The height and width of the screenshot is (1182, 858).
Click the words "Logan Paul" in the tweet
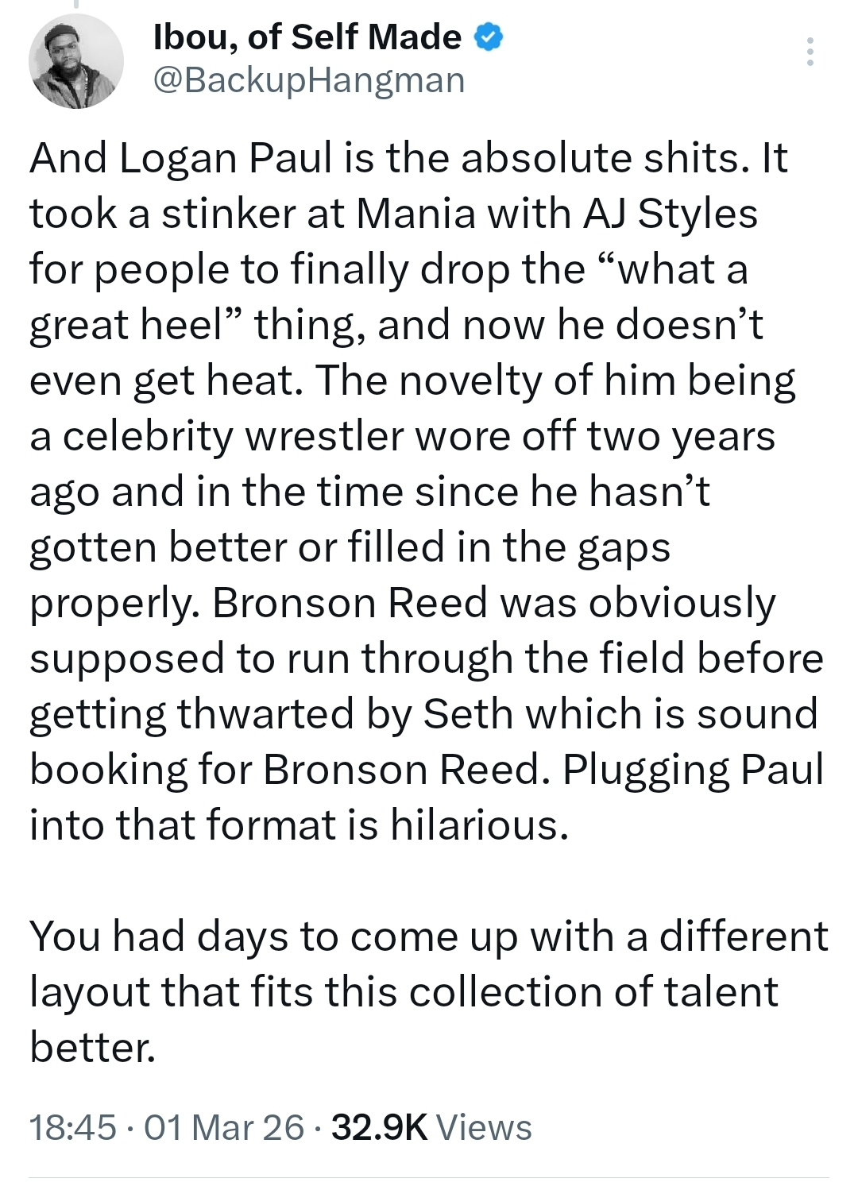(x=226, y=158)
